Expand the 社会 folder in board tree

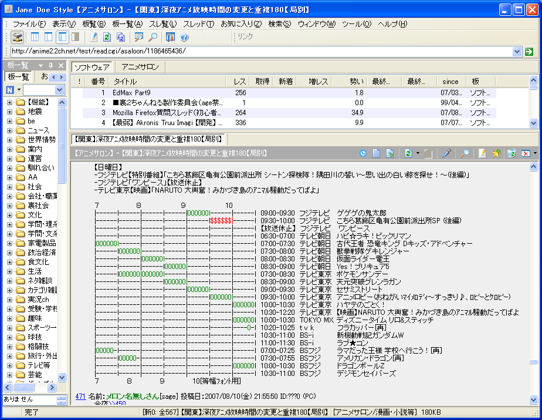(9, 187)
